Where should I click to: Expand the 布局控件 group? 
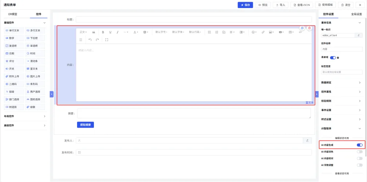(x=25, y=116)
